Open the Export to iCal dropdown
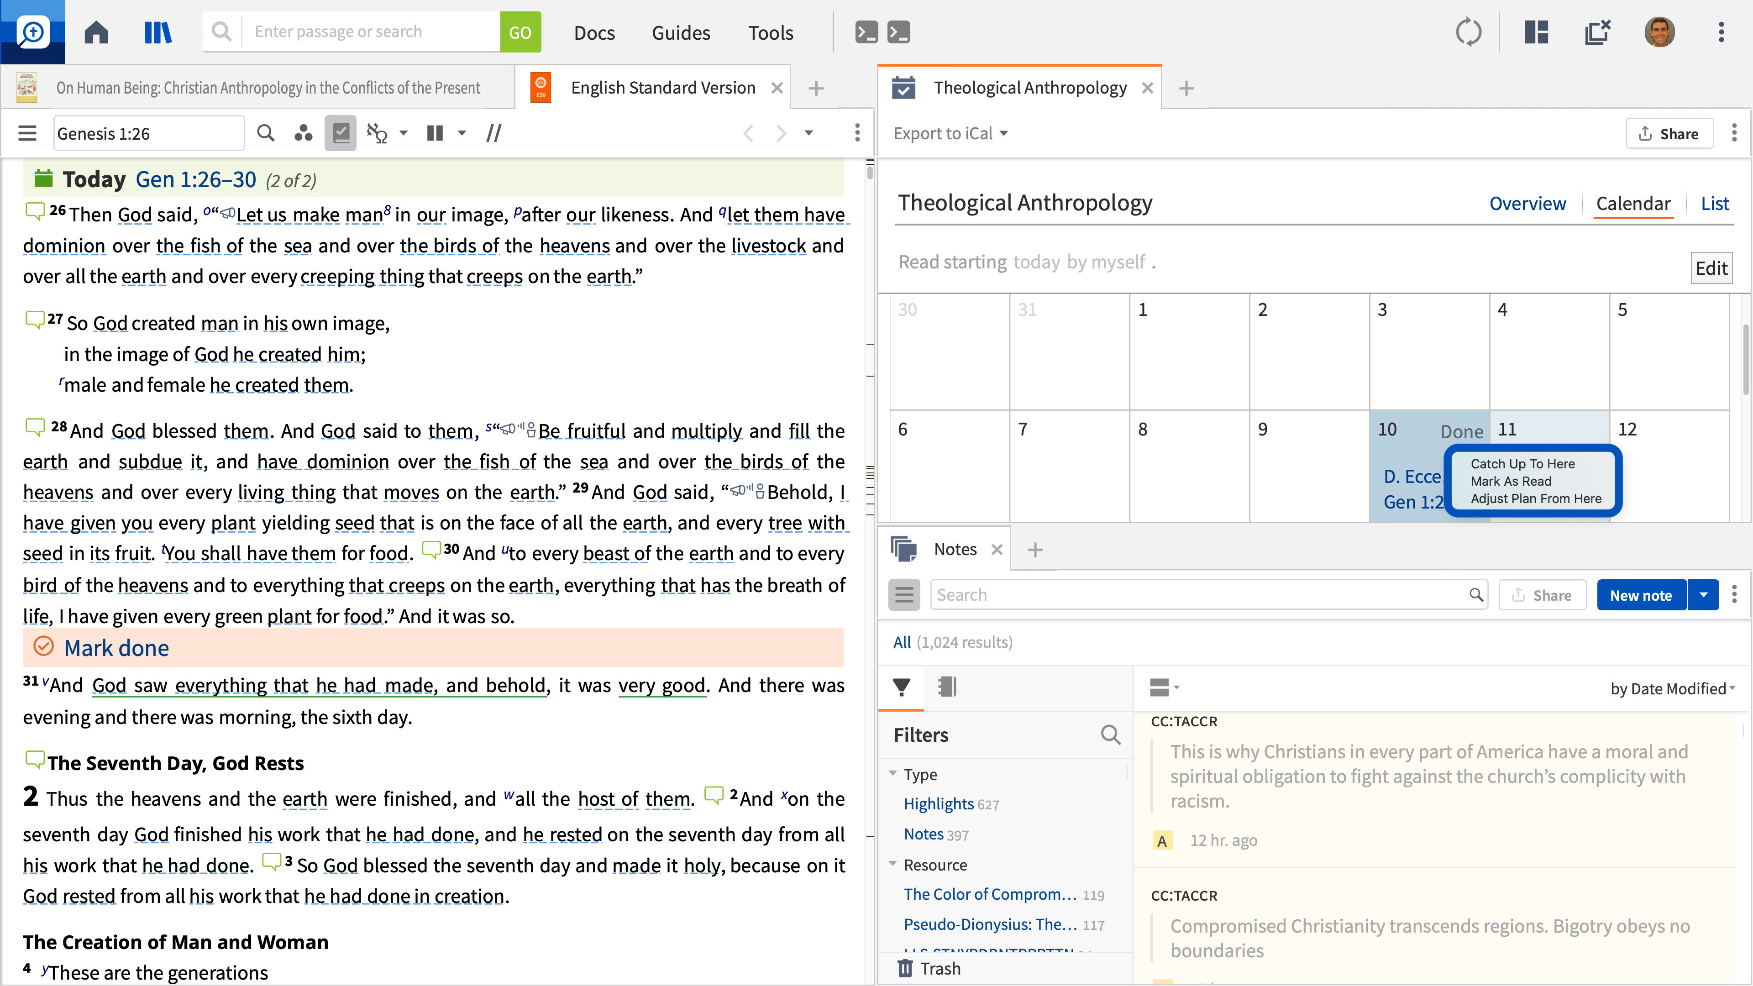 coord(950,133)
